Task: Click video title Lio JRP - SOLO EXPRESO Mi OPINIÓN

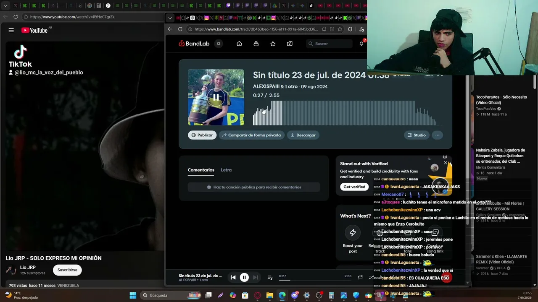Action: tap(53, 258)
